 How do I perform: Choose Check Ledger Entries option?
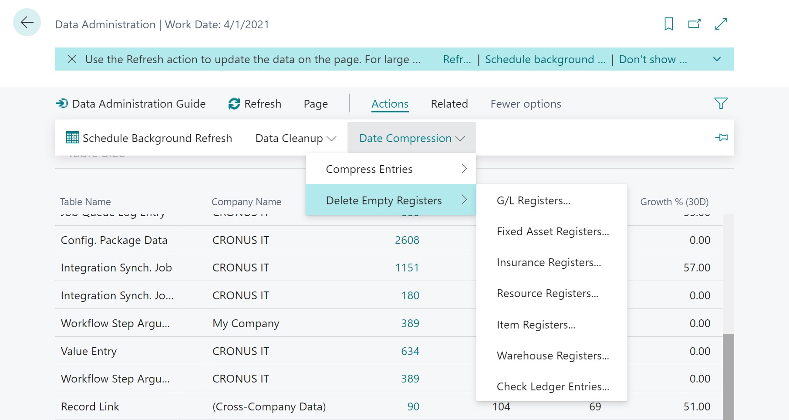click(553, 386)
